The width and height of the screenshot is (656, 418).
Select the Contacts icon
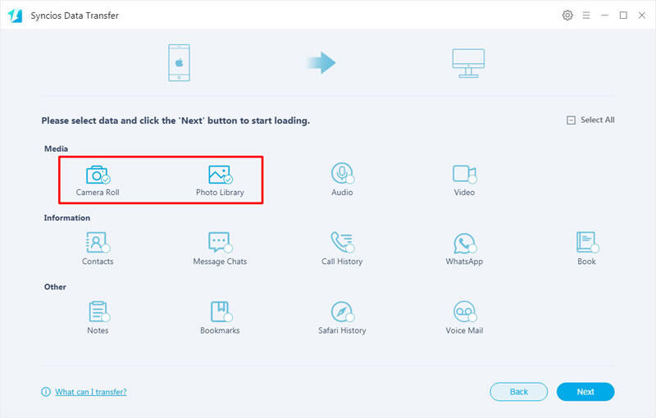coord(98,243)
